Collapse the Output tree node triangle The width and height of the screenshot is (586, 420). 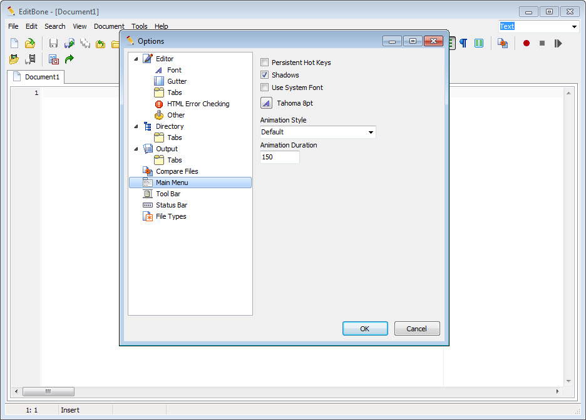click(x=136, y=149)
